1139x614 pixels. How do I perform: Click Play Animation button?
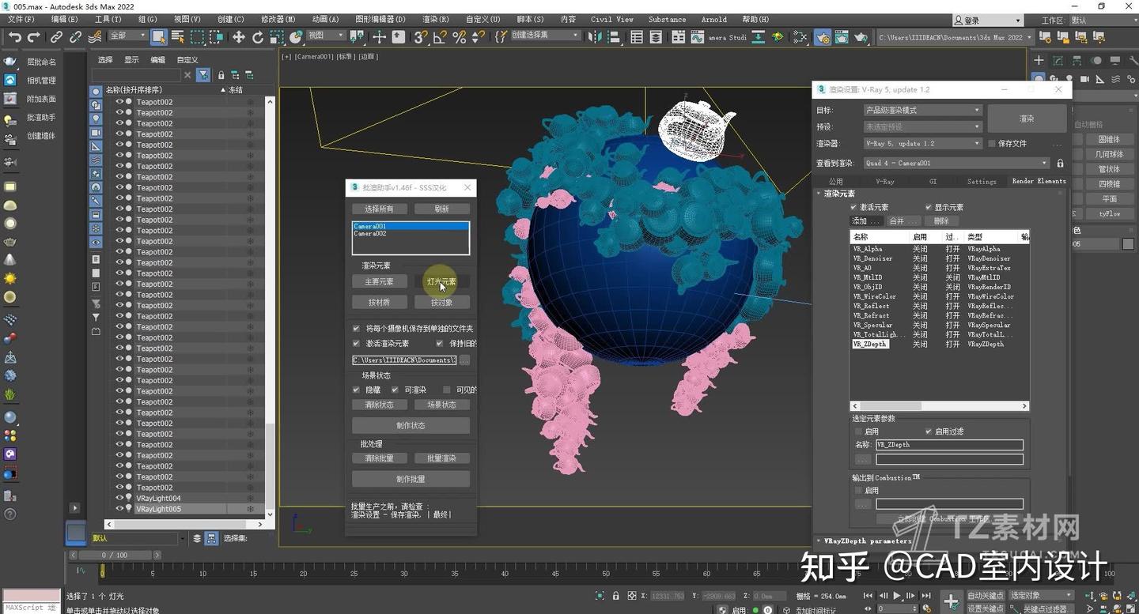pyautogui.click(x=896, y=595)
